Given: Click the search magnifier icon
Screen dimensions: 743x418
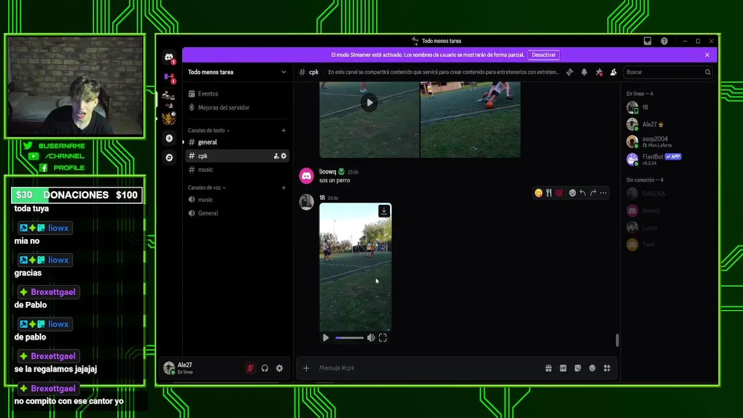Looking at the screenshot, I should (x=708, y=72).
